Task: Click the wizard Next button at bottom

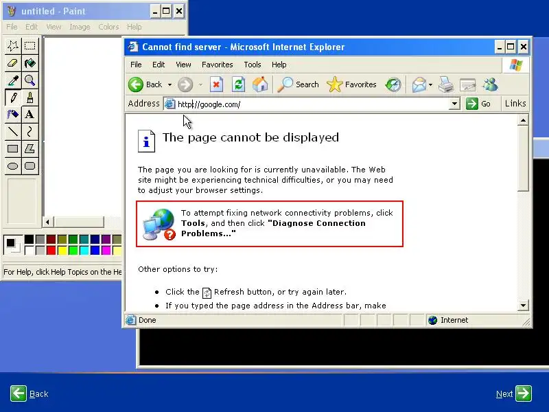Action: click(x=513, y=393)
